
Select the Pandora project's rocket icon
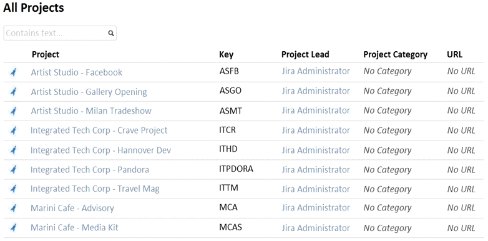pos(13,170)
